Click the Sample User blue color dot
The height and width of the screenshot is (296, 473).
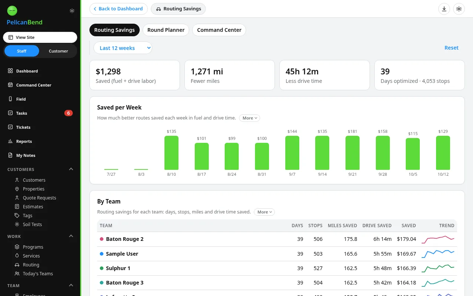click(102, 254)
